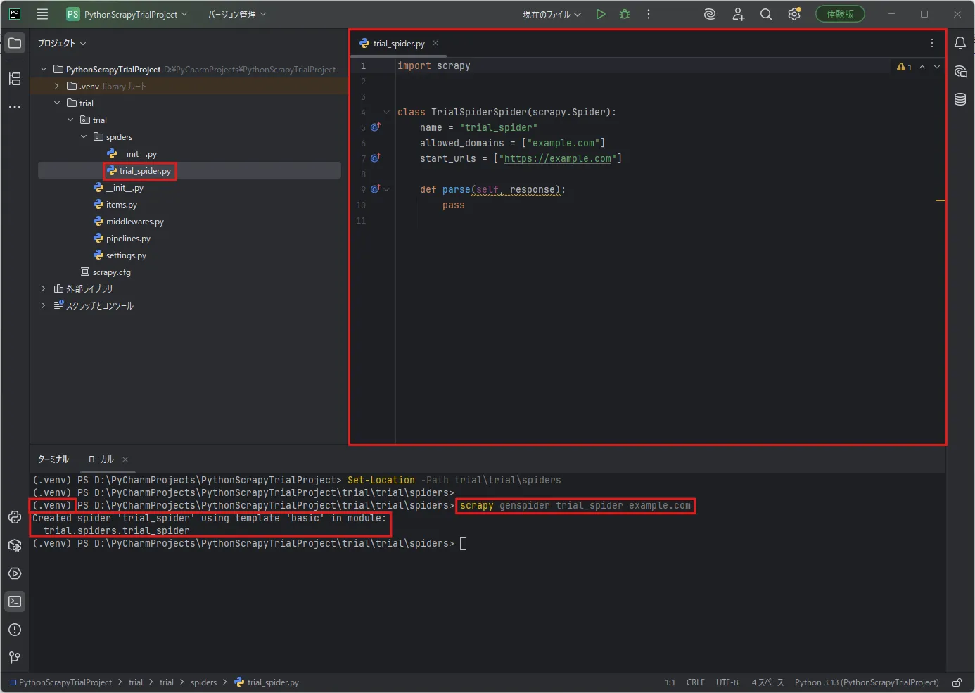Collapse the PythonScrapyTrialProject root node
Image resolution: width=975 pixels, height=693 pixels.
[x=44, y=69]
